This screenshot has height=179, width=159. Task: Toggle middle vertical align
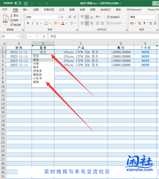pos(87,17)
